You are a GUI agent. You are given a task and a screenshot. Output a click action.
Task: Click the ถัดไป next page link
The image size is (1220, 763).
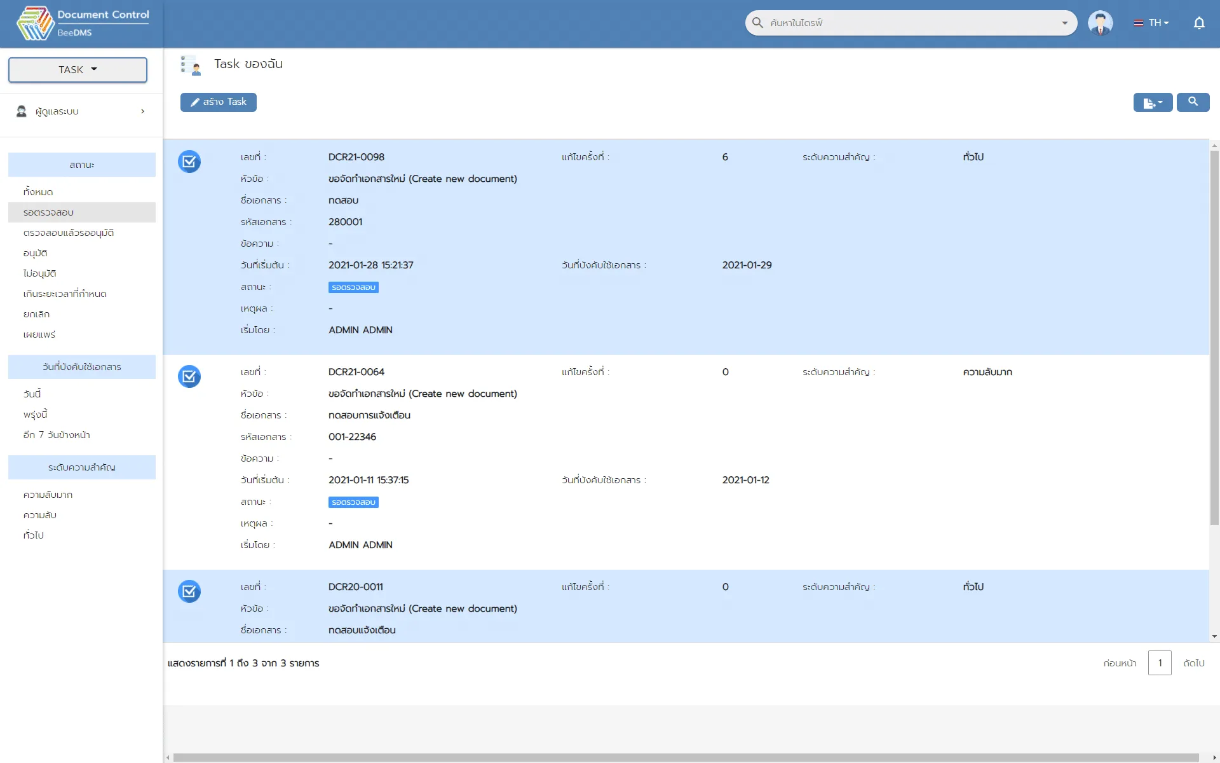[x=1193, y=663]
